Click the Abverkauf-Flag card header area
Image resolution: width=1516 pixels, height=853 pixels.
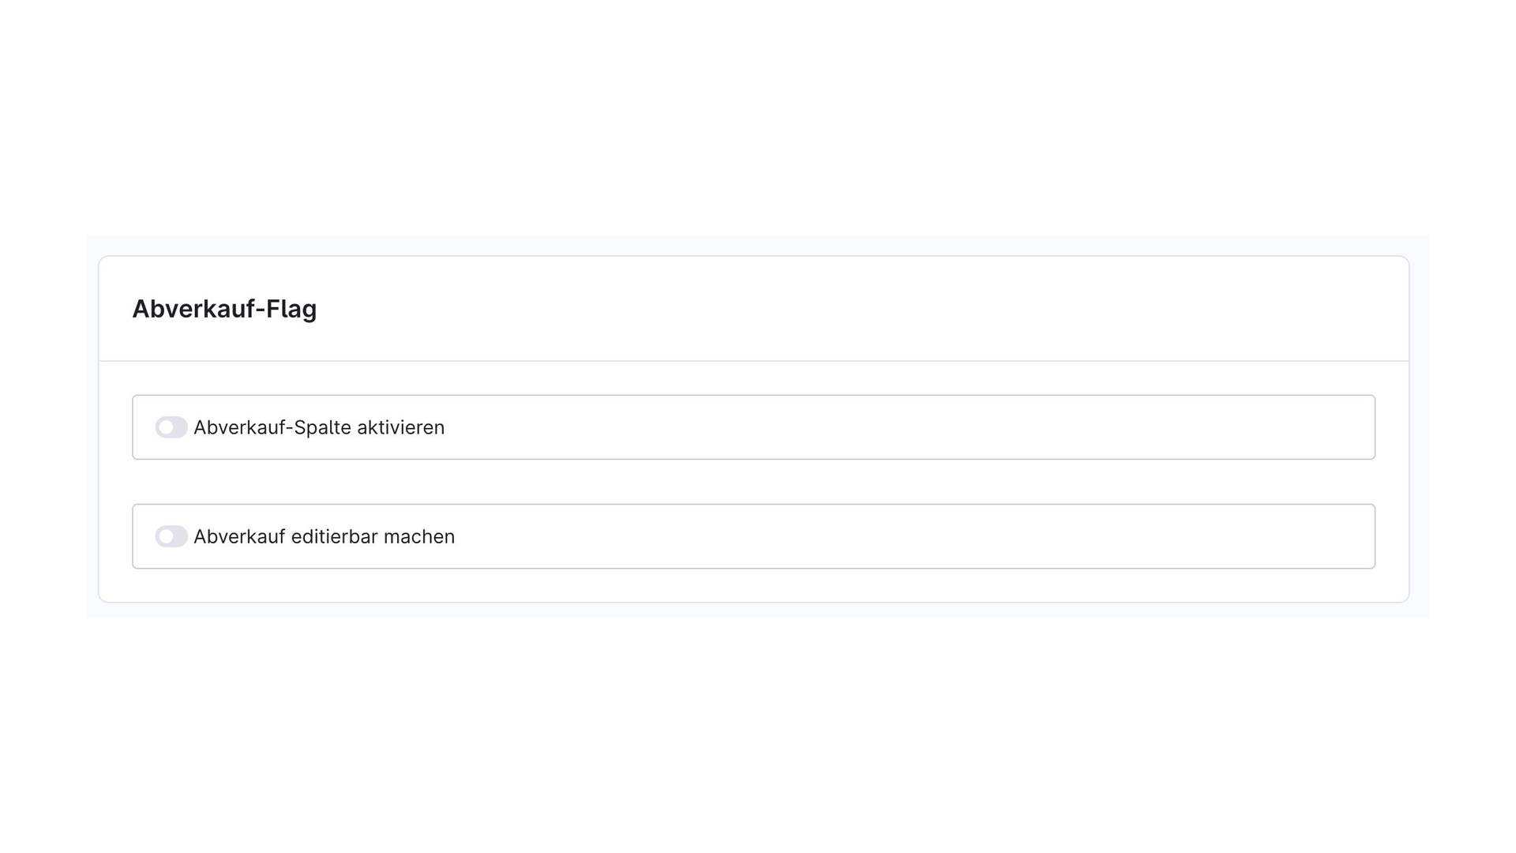(x=753, y=309)
